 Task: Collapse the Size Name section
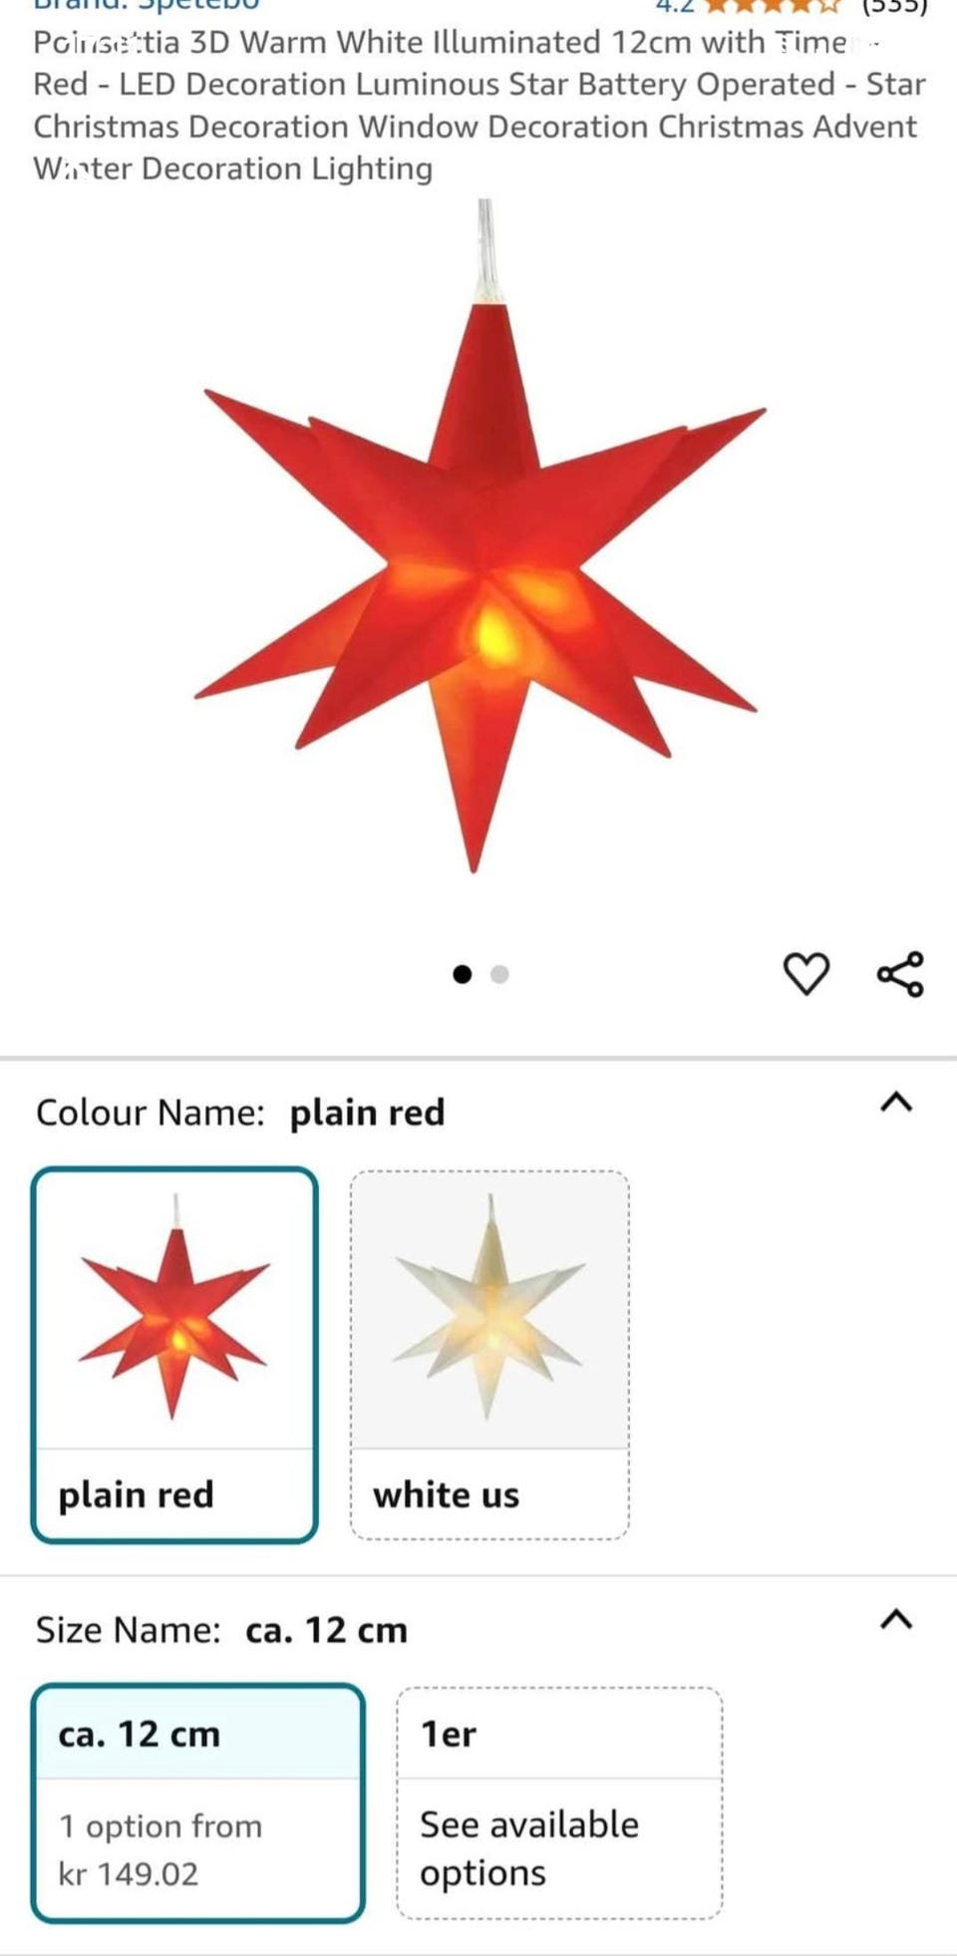coord(896,1620)
